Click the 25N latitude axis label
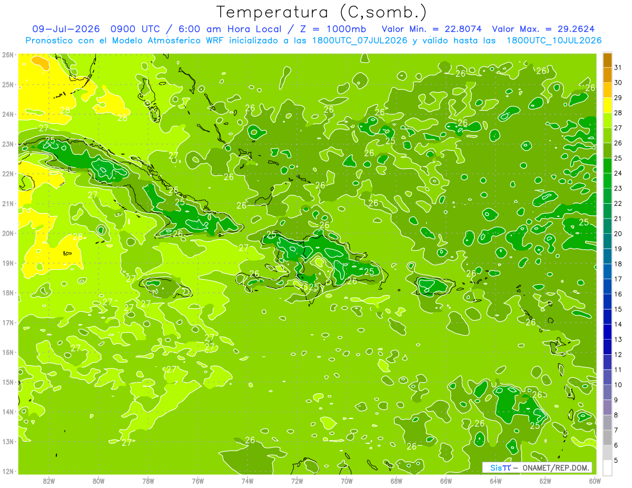The height and width of the screenshot is (488, 632). pyautogui.click(x=8, y=84)
